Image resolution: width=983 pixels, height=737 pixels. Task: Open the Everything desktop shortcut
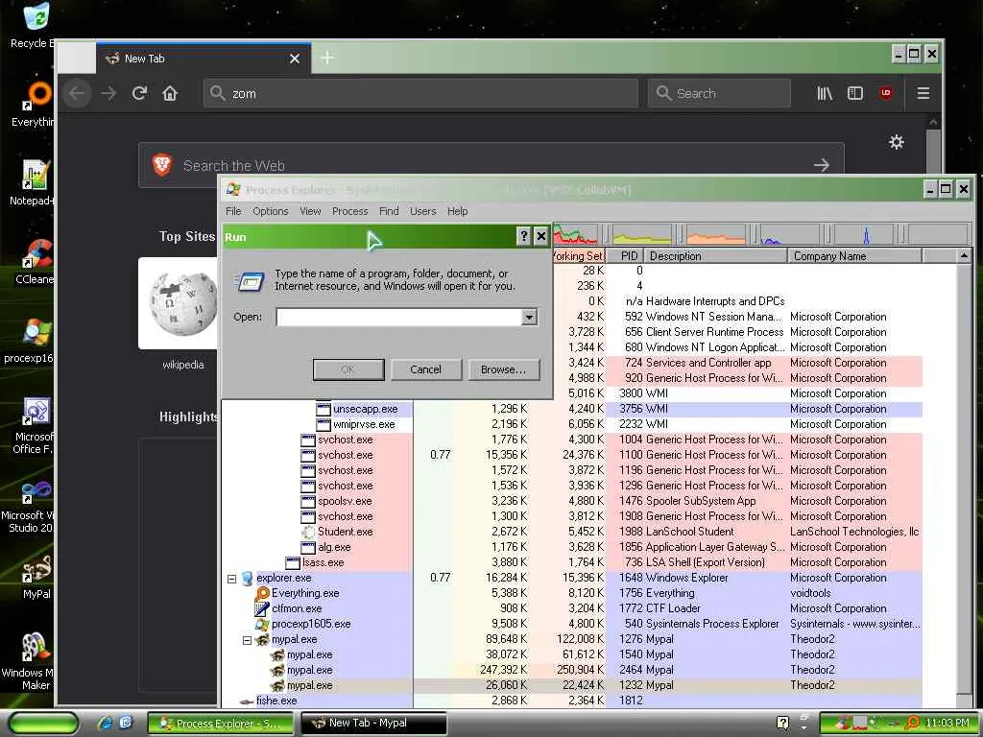[36, 104]
